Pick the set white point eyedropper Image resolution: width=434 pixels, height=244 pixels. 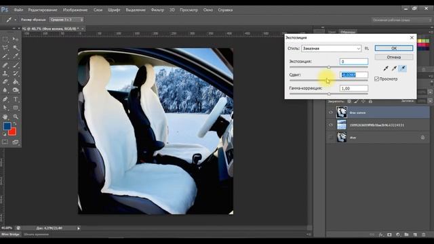coord(403,68)
